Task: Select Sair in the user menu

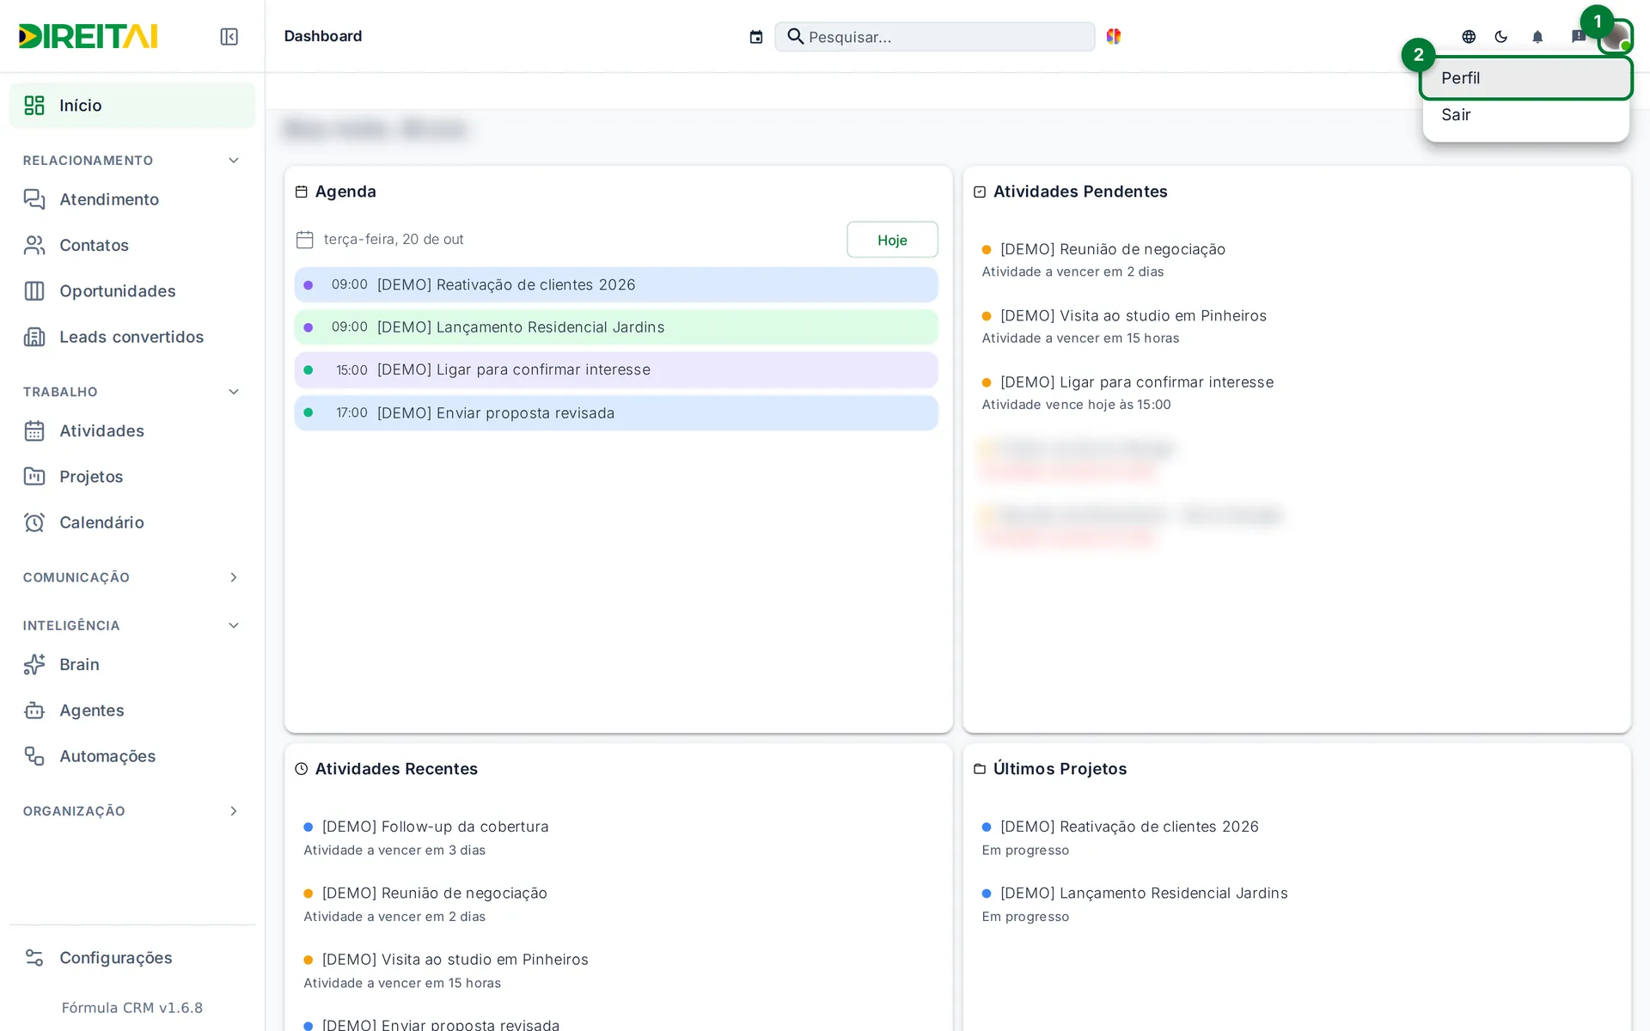Action: click(x=1525, y=115)
